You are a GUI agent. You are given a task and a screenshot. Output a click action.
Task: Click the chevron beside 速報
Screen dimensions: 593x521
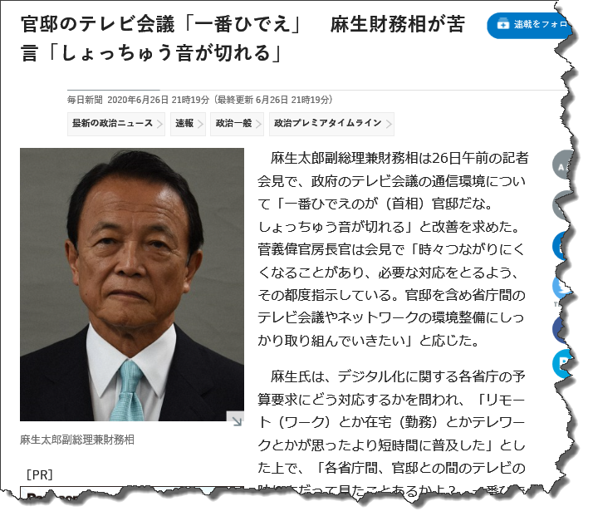tap(200, 124)
